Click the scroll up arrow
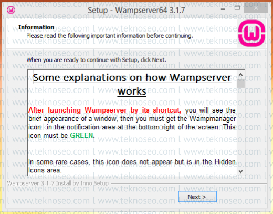This screenshot has width=273, height=214. [x=240, y=75]
